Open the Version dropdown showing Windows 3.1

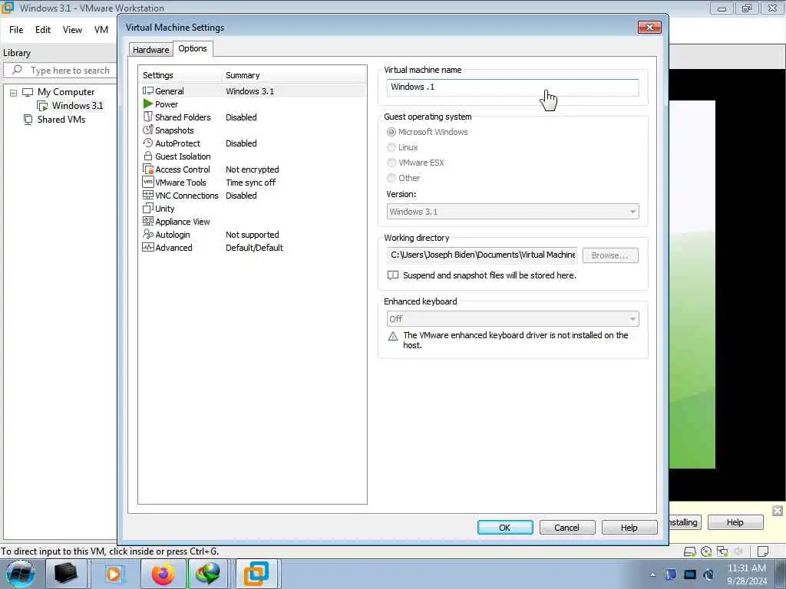click(x=513, y=212)
